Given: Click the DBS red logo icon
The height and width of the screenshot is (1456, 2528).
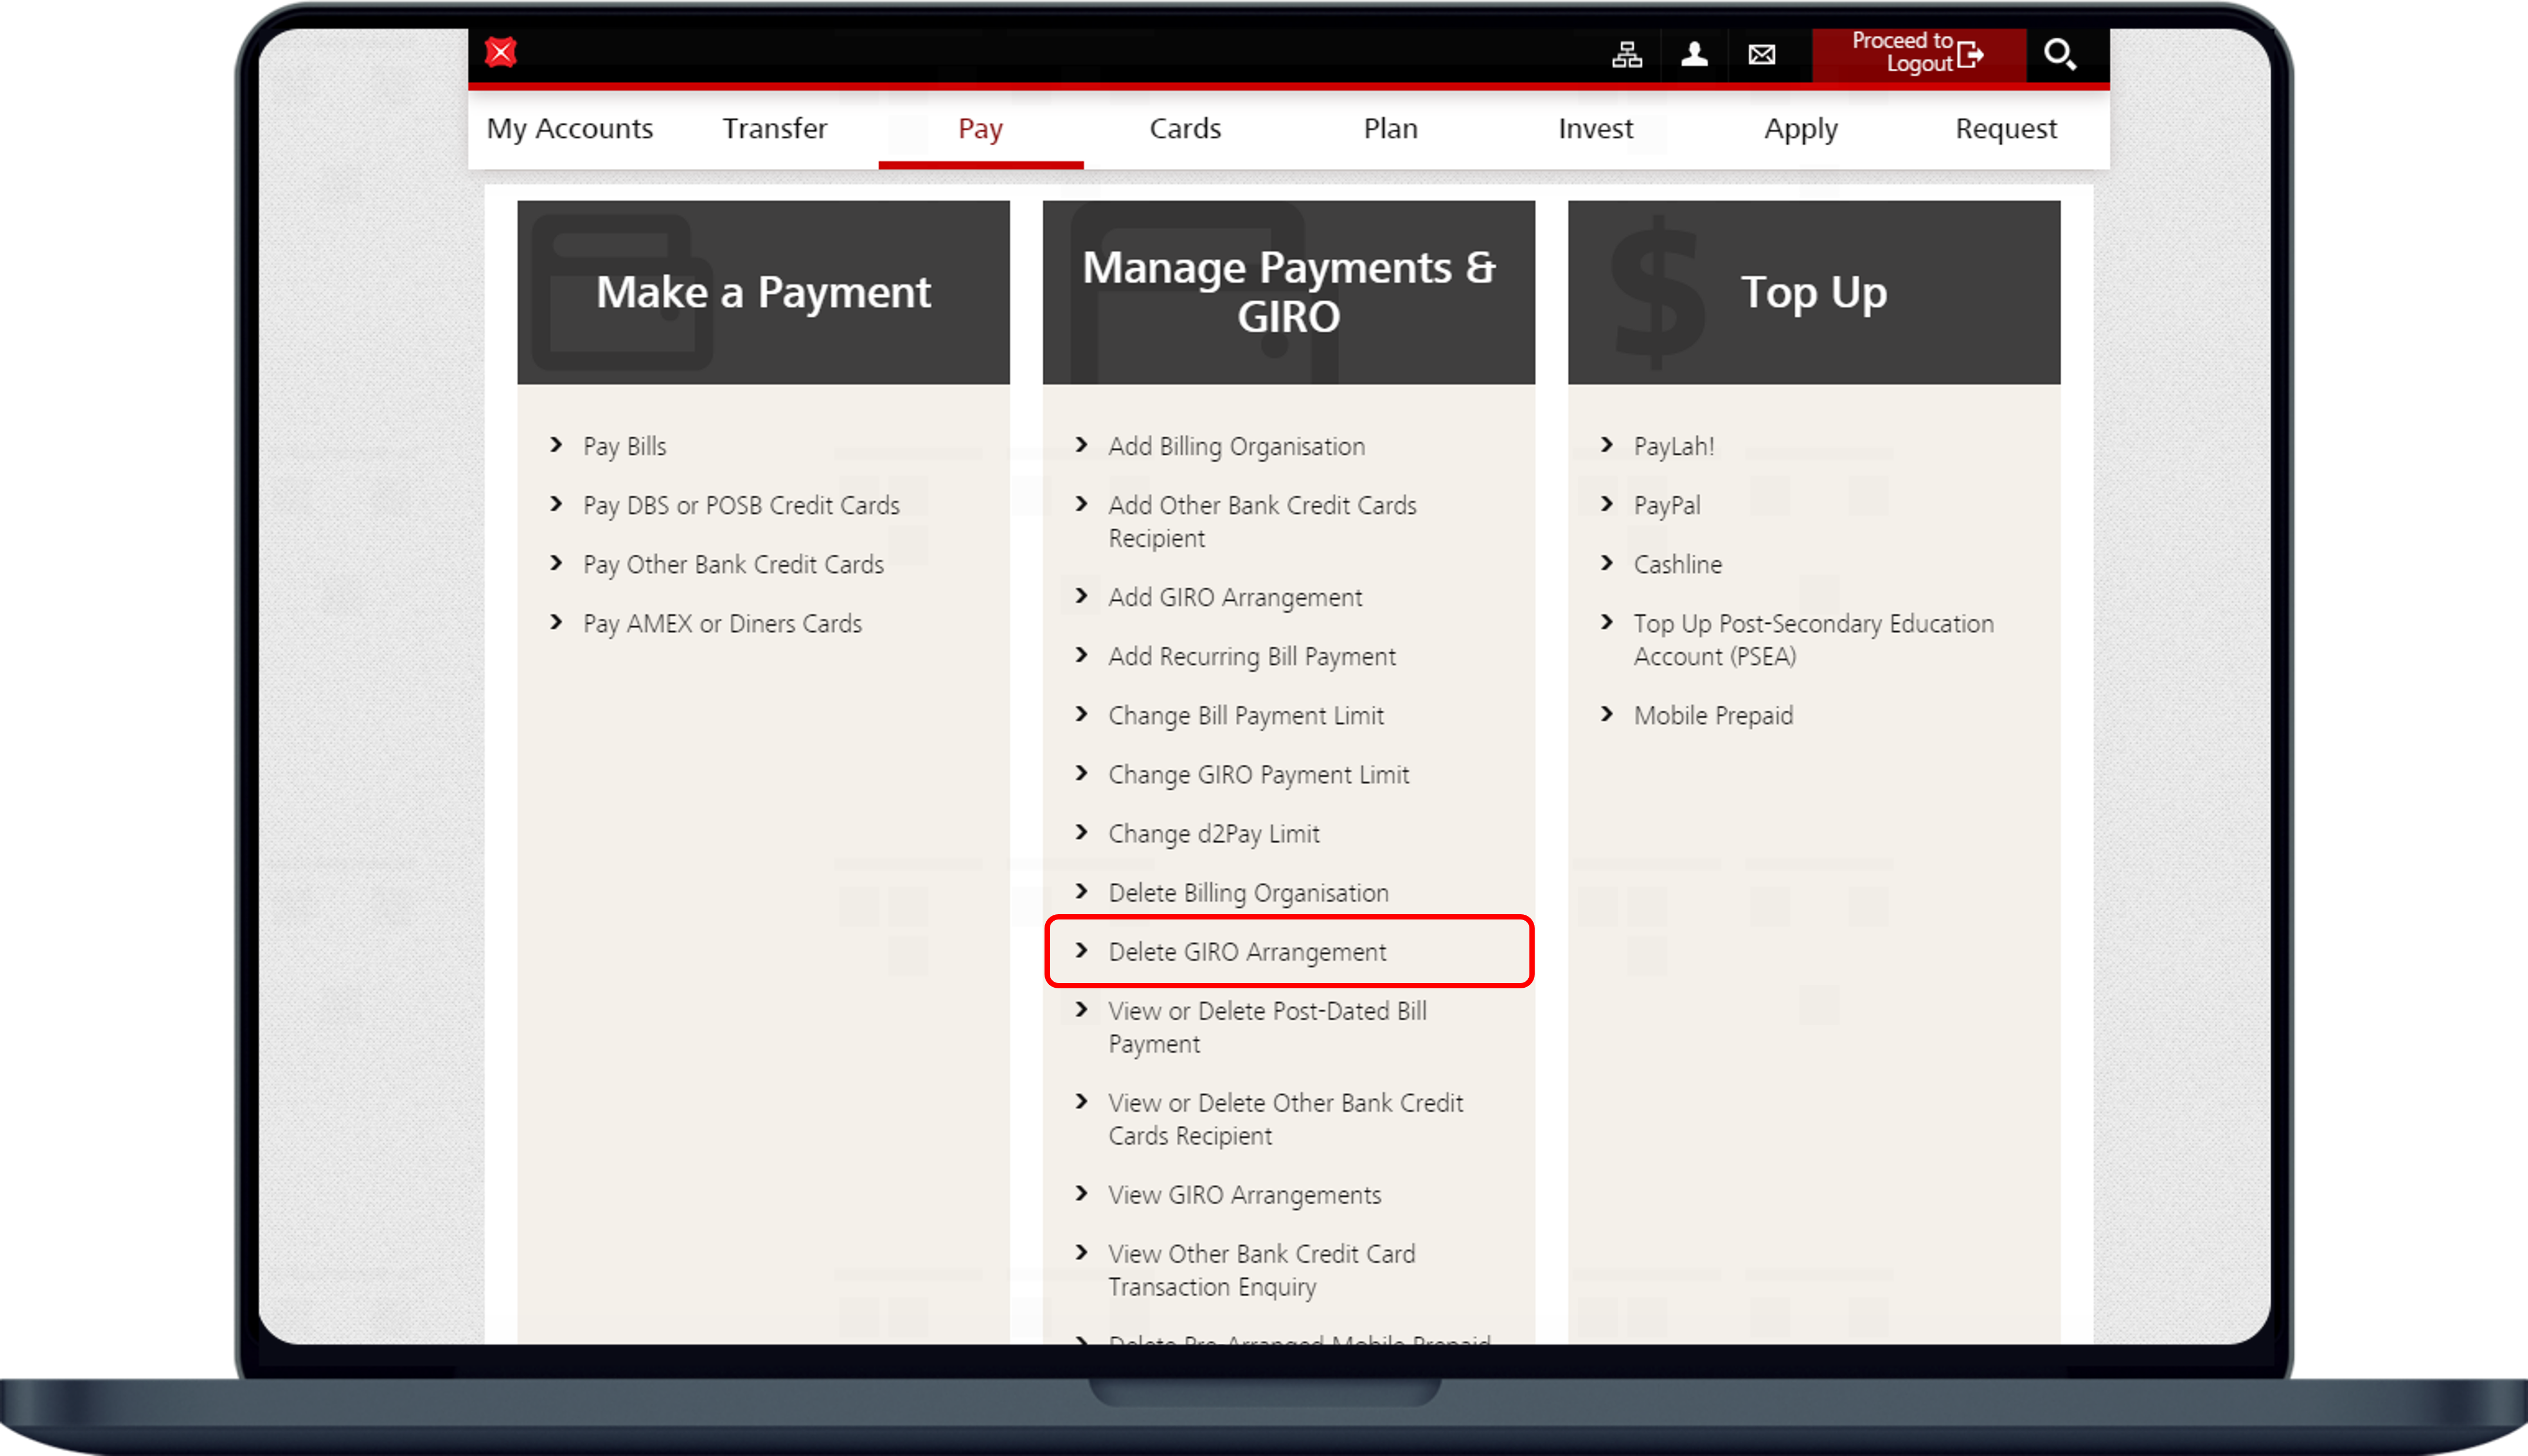Looking at the screenshot, I should 500,52.
